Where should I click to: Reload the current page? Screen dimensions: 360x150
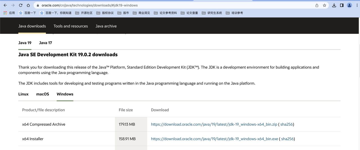pos(21,5)
